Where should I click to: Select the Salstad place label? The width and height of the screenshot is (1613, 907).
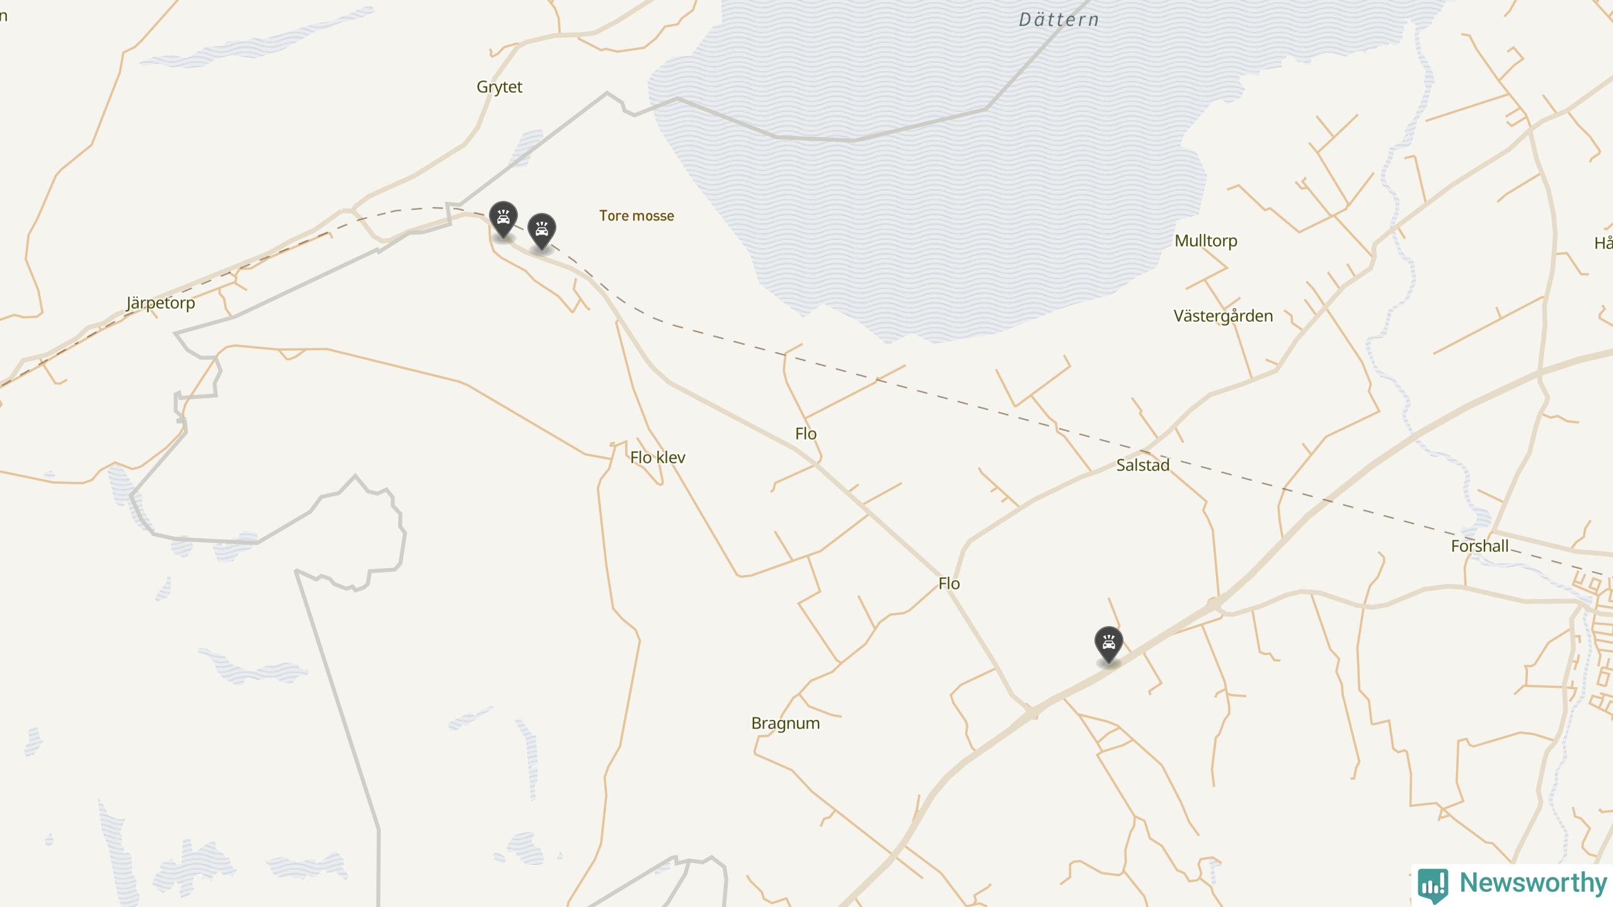click(x=1143, y=465)
